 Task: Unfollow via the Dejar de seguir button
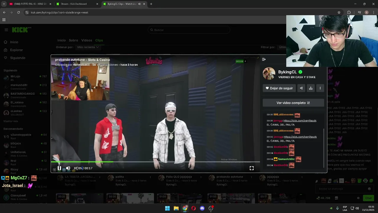click(279, 88)
